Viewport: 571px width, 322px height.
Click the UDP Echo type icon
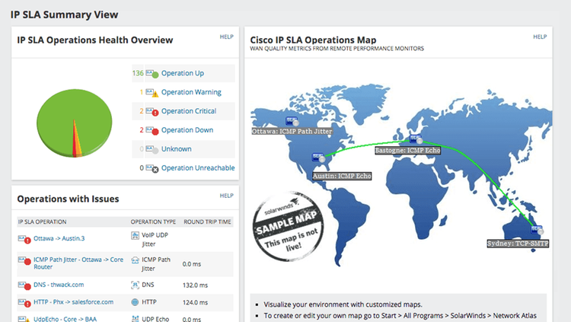[x=135, y=319]
